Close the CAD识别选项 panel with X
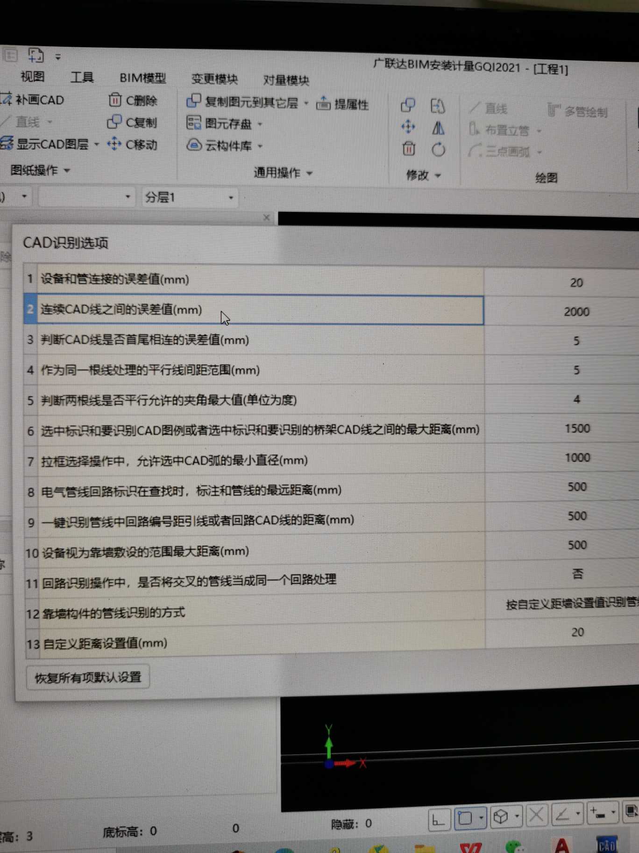The width and height of the screenshot is (639, 853). 267,217
